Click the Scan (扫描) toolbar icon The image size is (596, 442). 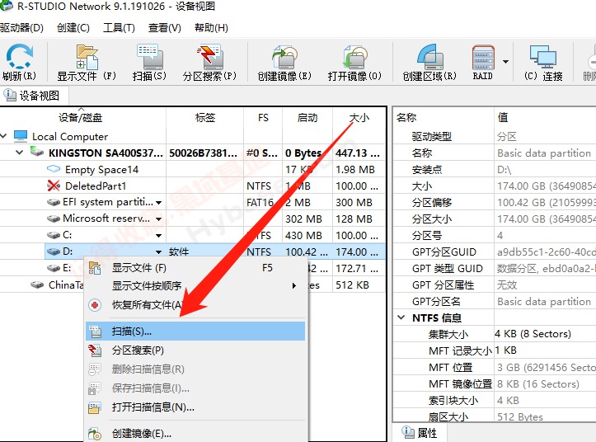click(149, 61)
